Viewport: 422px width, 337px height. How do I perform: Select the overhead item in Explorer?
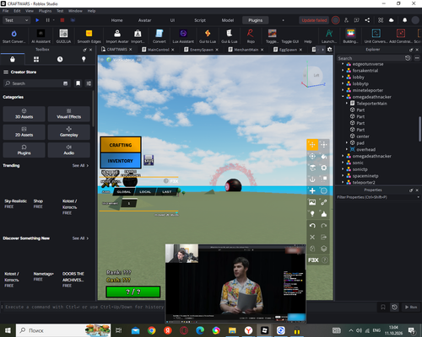coord(365,149)
